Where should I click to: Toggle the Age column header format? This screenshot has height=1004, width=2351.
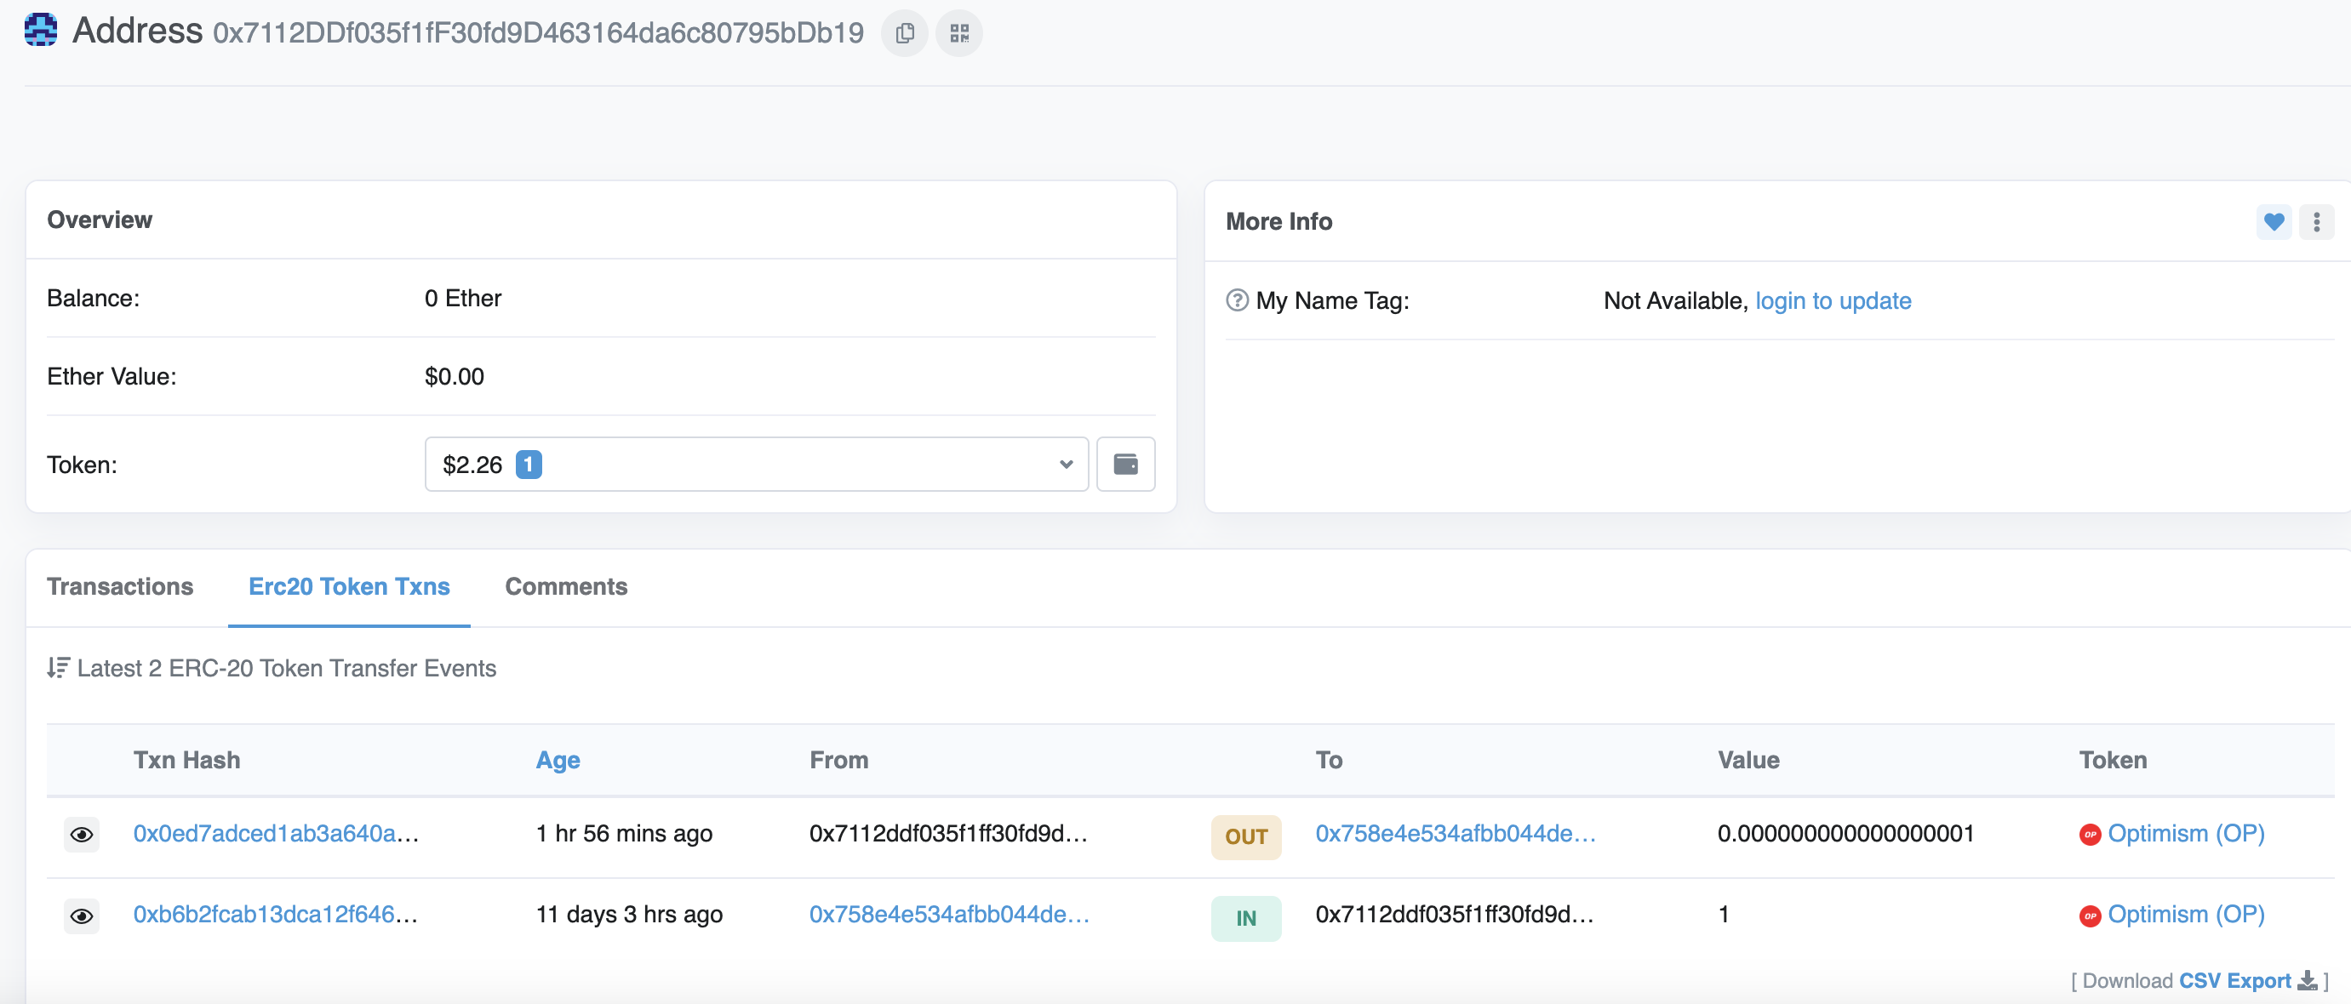(558, 760)
